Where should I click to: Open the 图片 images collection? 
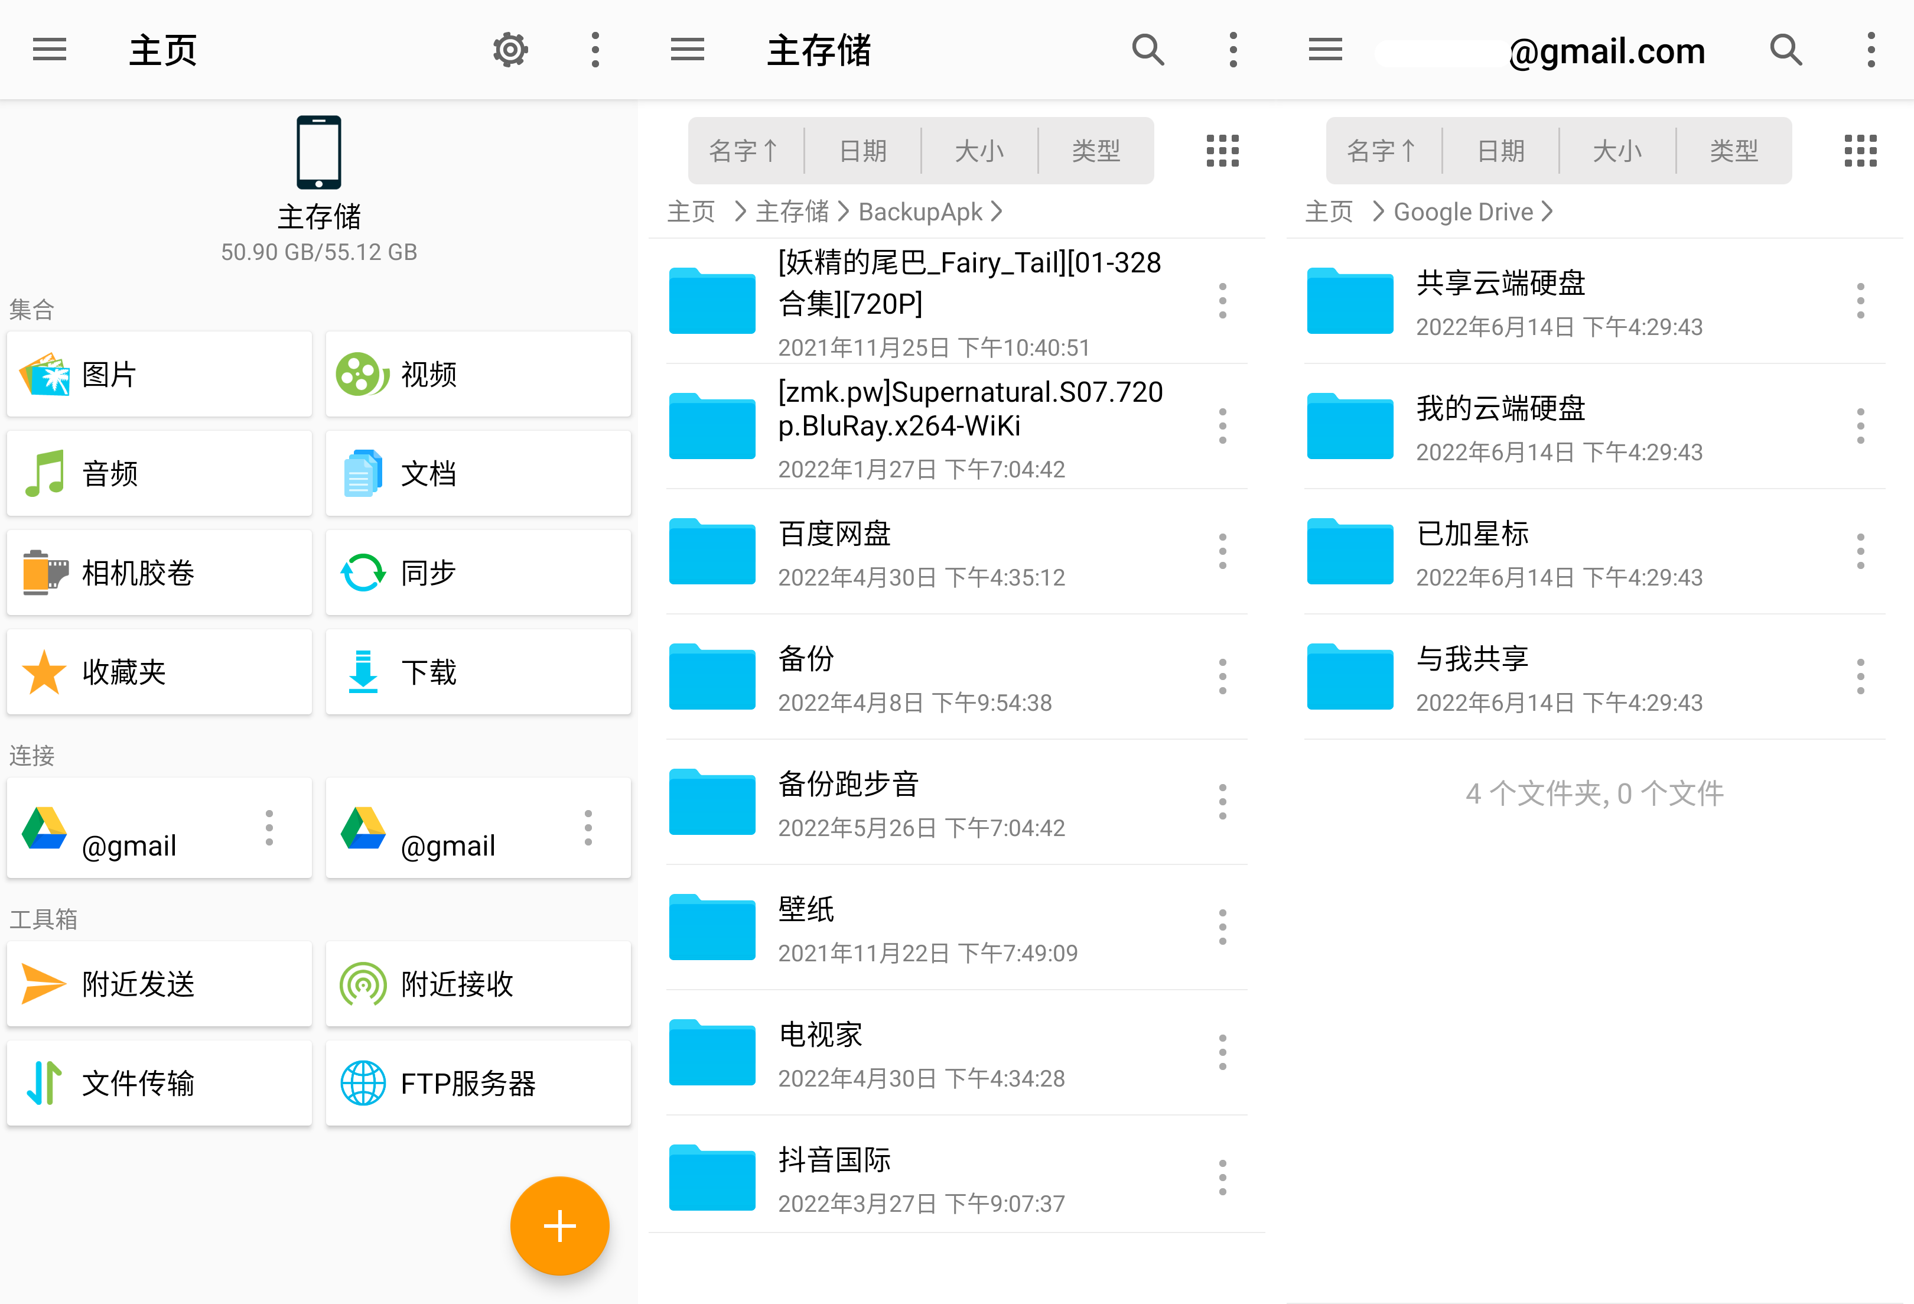pos(159,375)
